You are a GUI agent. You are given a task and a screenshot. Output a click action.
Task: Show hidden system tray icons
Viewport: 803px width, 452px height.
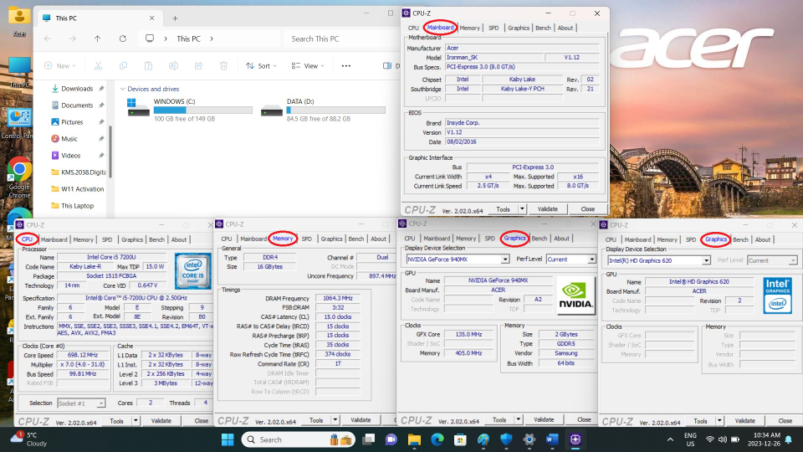pos(670,439)
